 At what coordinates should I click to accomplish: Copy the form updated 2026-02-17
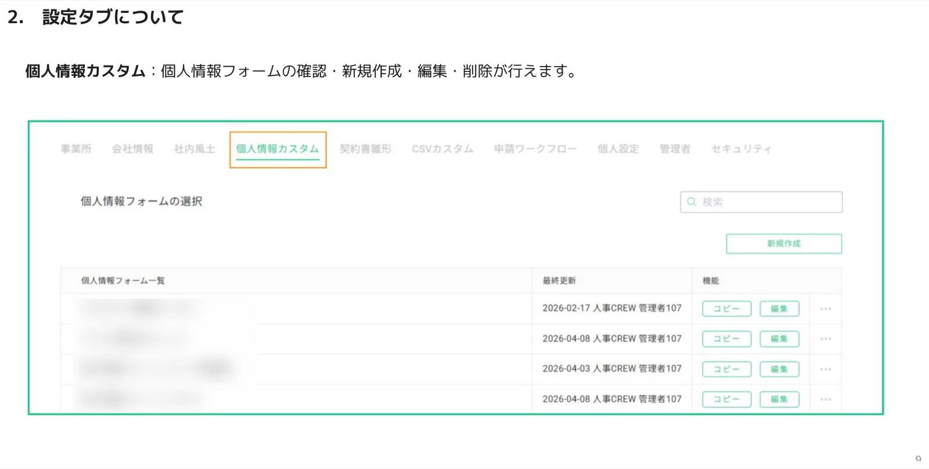727,309
